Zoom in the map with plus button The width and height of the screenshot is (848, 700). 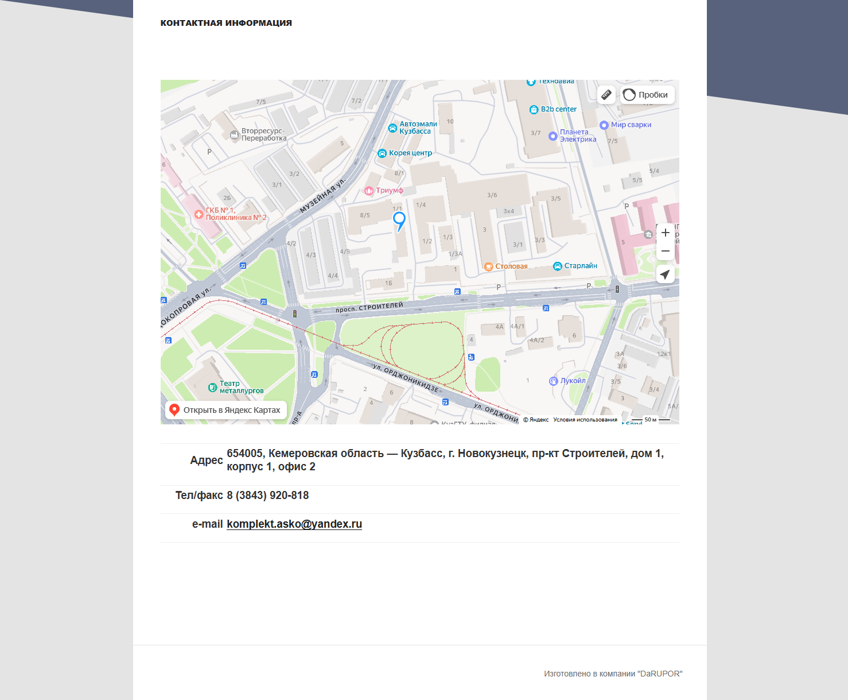665,233
